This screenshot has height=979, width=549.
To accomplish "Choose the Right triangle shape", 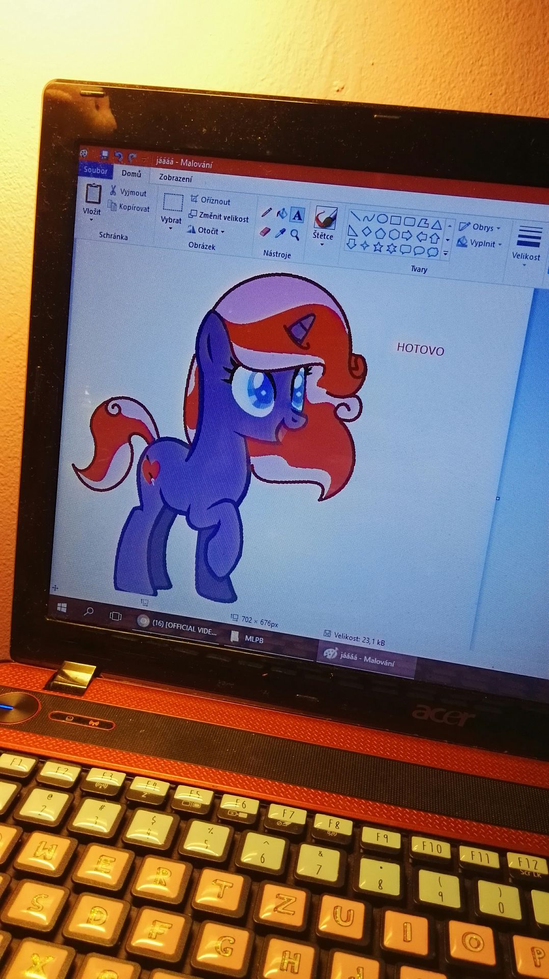I will pos(352,230).
